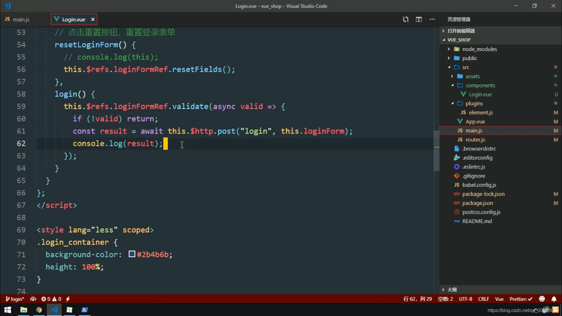Image resolution: width=562 pixels, height=316 pixels.
Task: Expand the node_modules folder
Action: [x=501, y=49]
